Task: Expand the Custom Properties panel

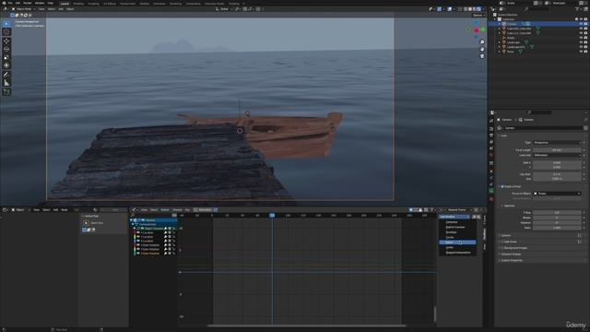Action: pyautogui.click(x=512, y=260)
